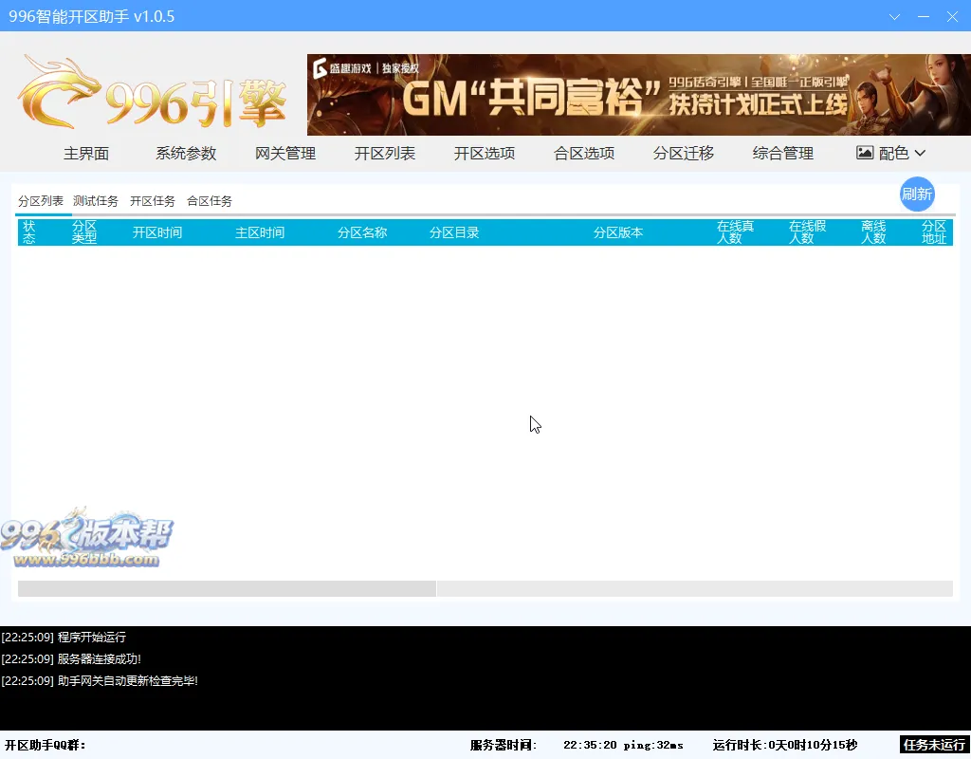Click the 分区类型 column header
This screenshot has height=759, width=971.
pyautogui.click(x=84, y=232)
